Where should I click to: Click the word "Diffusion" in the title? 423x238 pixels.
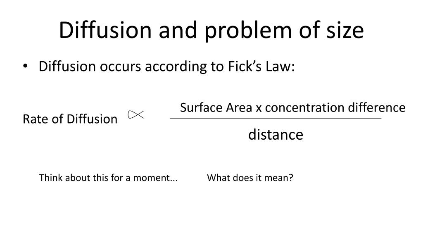point(100,31)
